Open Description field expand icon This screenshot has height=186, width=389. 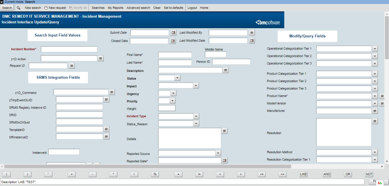tap(225, 70)
